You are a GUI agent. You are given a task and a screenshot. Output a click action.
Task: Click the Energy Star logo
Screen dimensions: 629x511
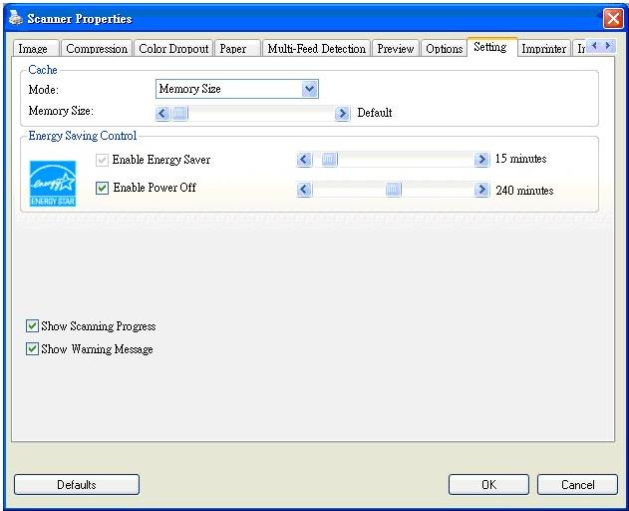(53, 184)
